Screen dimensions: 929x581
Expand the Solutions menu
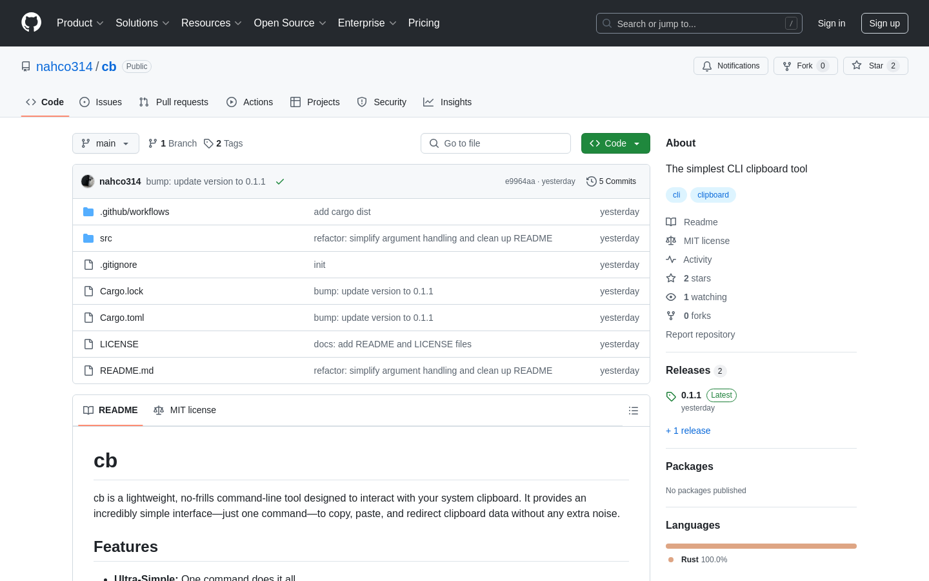tap(143, 23)
